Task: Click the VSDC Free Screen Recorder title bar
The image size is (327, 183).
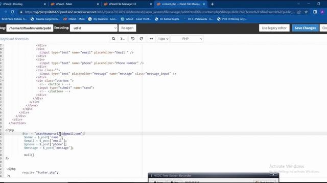Action: [x=213, y=175]
